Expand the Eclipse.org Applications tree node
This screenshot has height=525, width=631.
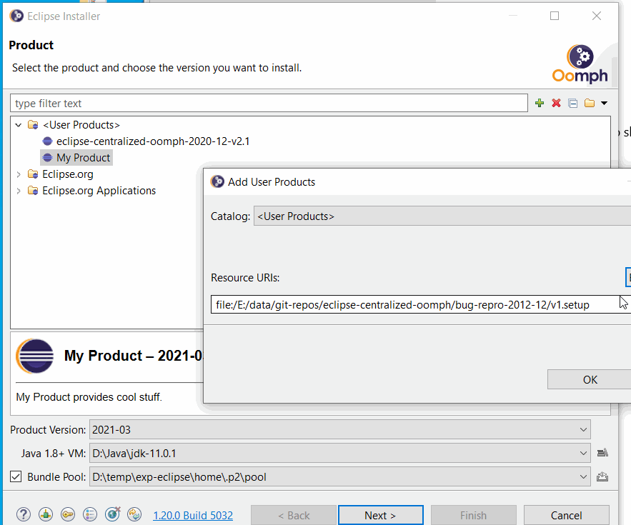[19, 191]
